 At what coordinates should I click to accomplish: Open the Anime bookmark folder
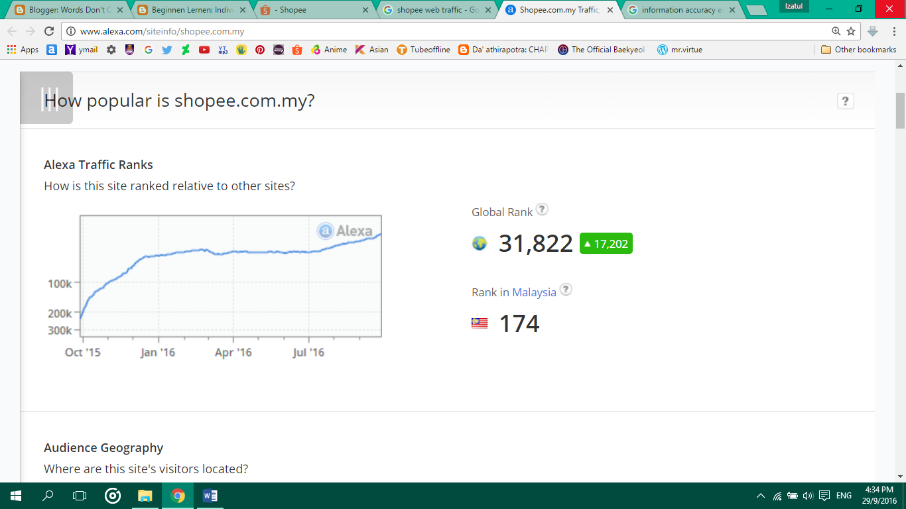coord(329,50)
